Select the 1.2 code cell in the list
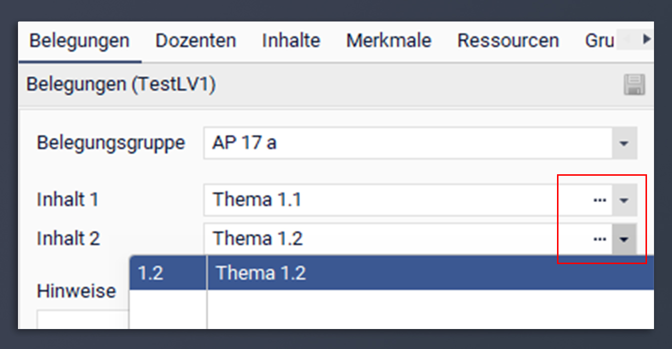The height and width of the screenshot is (349, 672). (168, 273)
